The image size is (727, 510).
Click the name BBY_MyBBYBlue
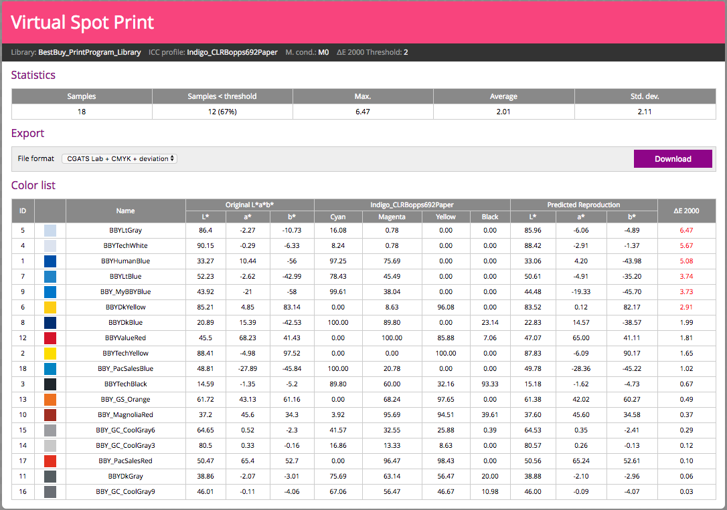click(126, 292)
